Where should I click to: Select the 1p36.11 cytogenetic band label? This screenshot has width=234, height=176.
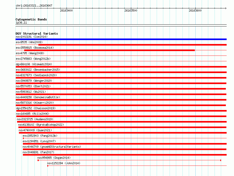(x=21, y=23)
